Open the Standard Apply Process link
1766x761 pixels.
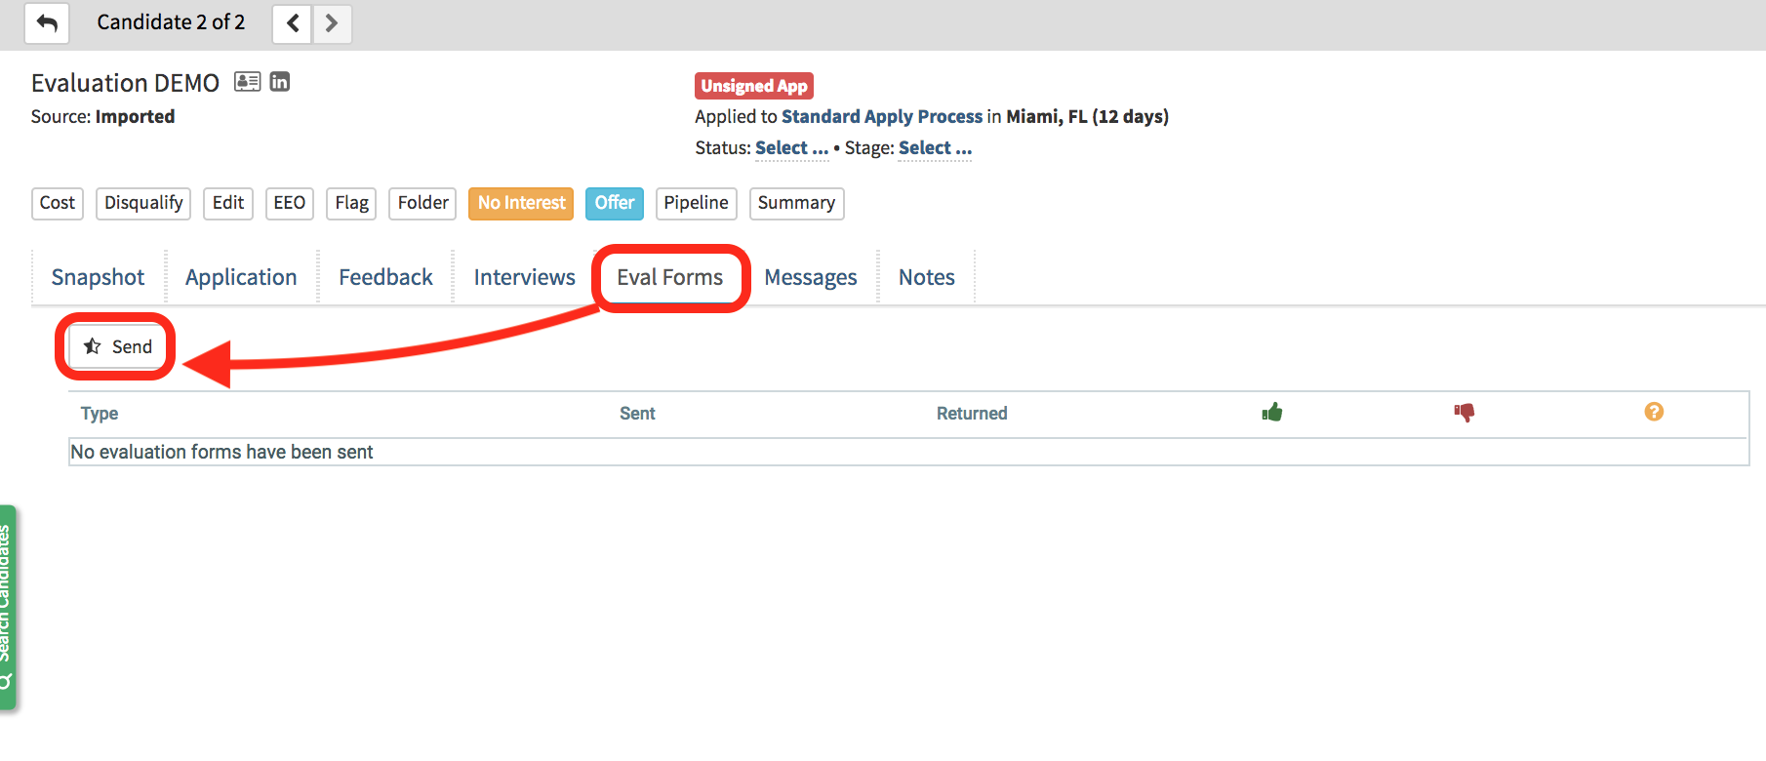point(882,117)
